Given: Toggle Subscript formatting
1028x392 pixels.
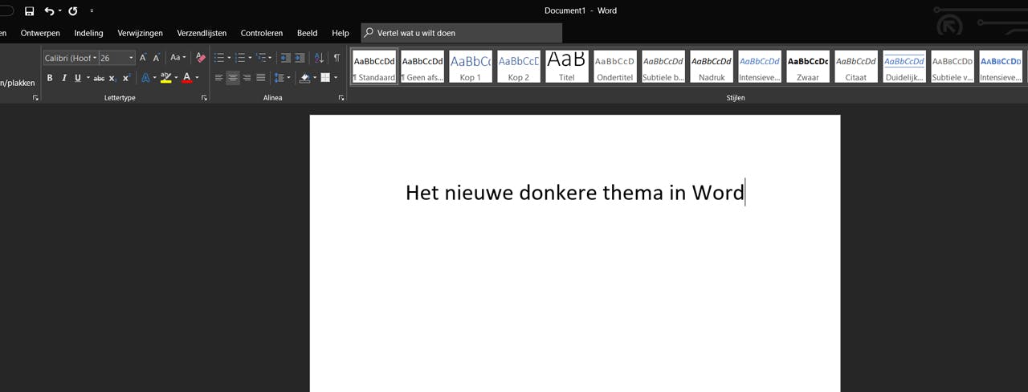Looking at the screenshot, I should click(x=112, y=78).
